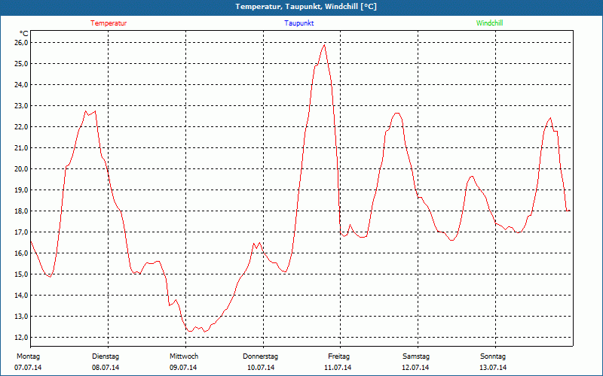Click the 16,0 y-axis value

(22, 253)
